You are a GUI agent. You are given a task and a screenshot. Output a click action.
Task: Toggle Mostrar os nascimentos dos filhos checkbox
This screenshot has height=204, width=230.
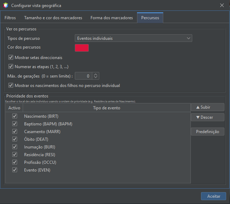pyautogui.click(x=11, y=85)
